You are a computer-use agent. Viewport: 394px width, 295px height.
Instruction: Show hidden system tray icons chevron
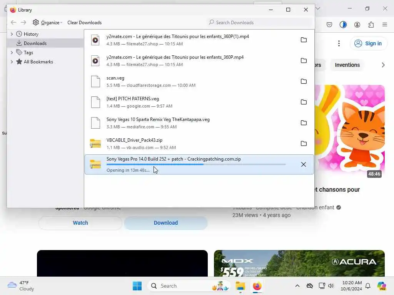(x=297, y=286)
